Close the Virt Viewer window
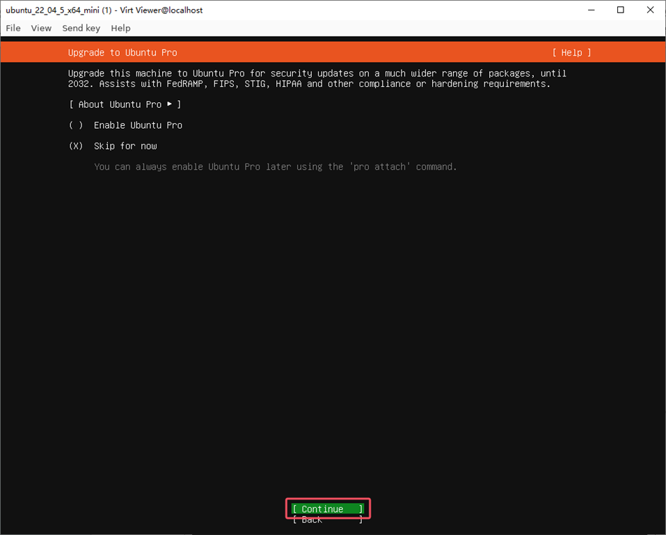 coord(650,10)
